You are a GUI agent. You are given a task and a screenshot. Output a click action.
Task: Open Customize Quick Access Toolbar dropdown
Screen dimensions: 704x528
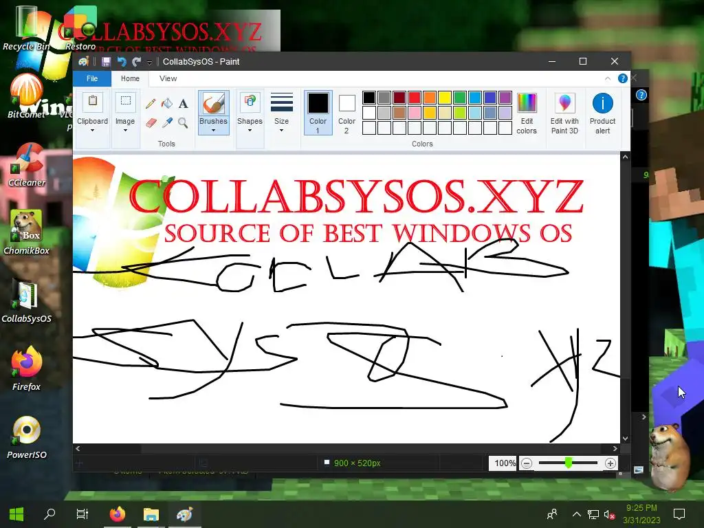point(149,63)
